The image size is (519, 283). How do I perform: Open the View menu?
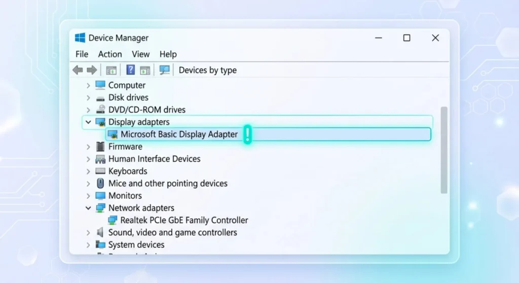coord(141,54)
